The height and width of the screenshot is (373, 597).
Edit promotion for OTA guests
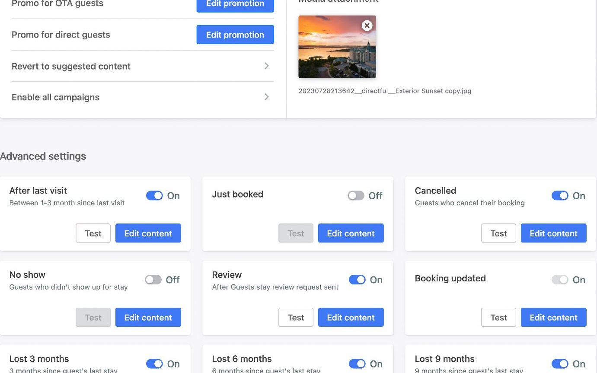pos(235,4)
